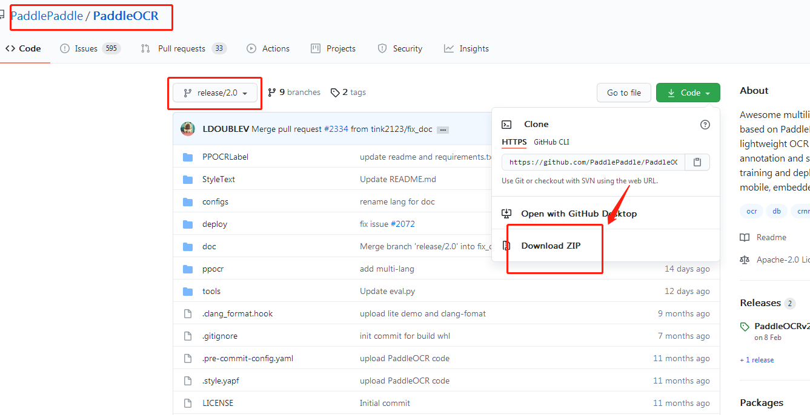
Task: Open the .gitignore file
Action: 220,336
